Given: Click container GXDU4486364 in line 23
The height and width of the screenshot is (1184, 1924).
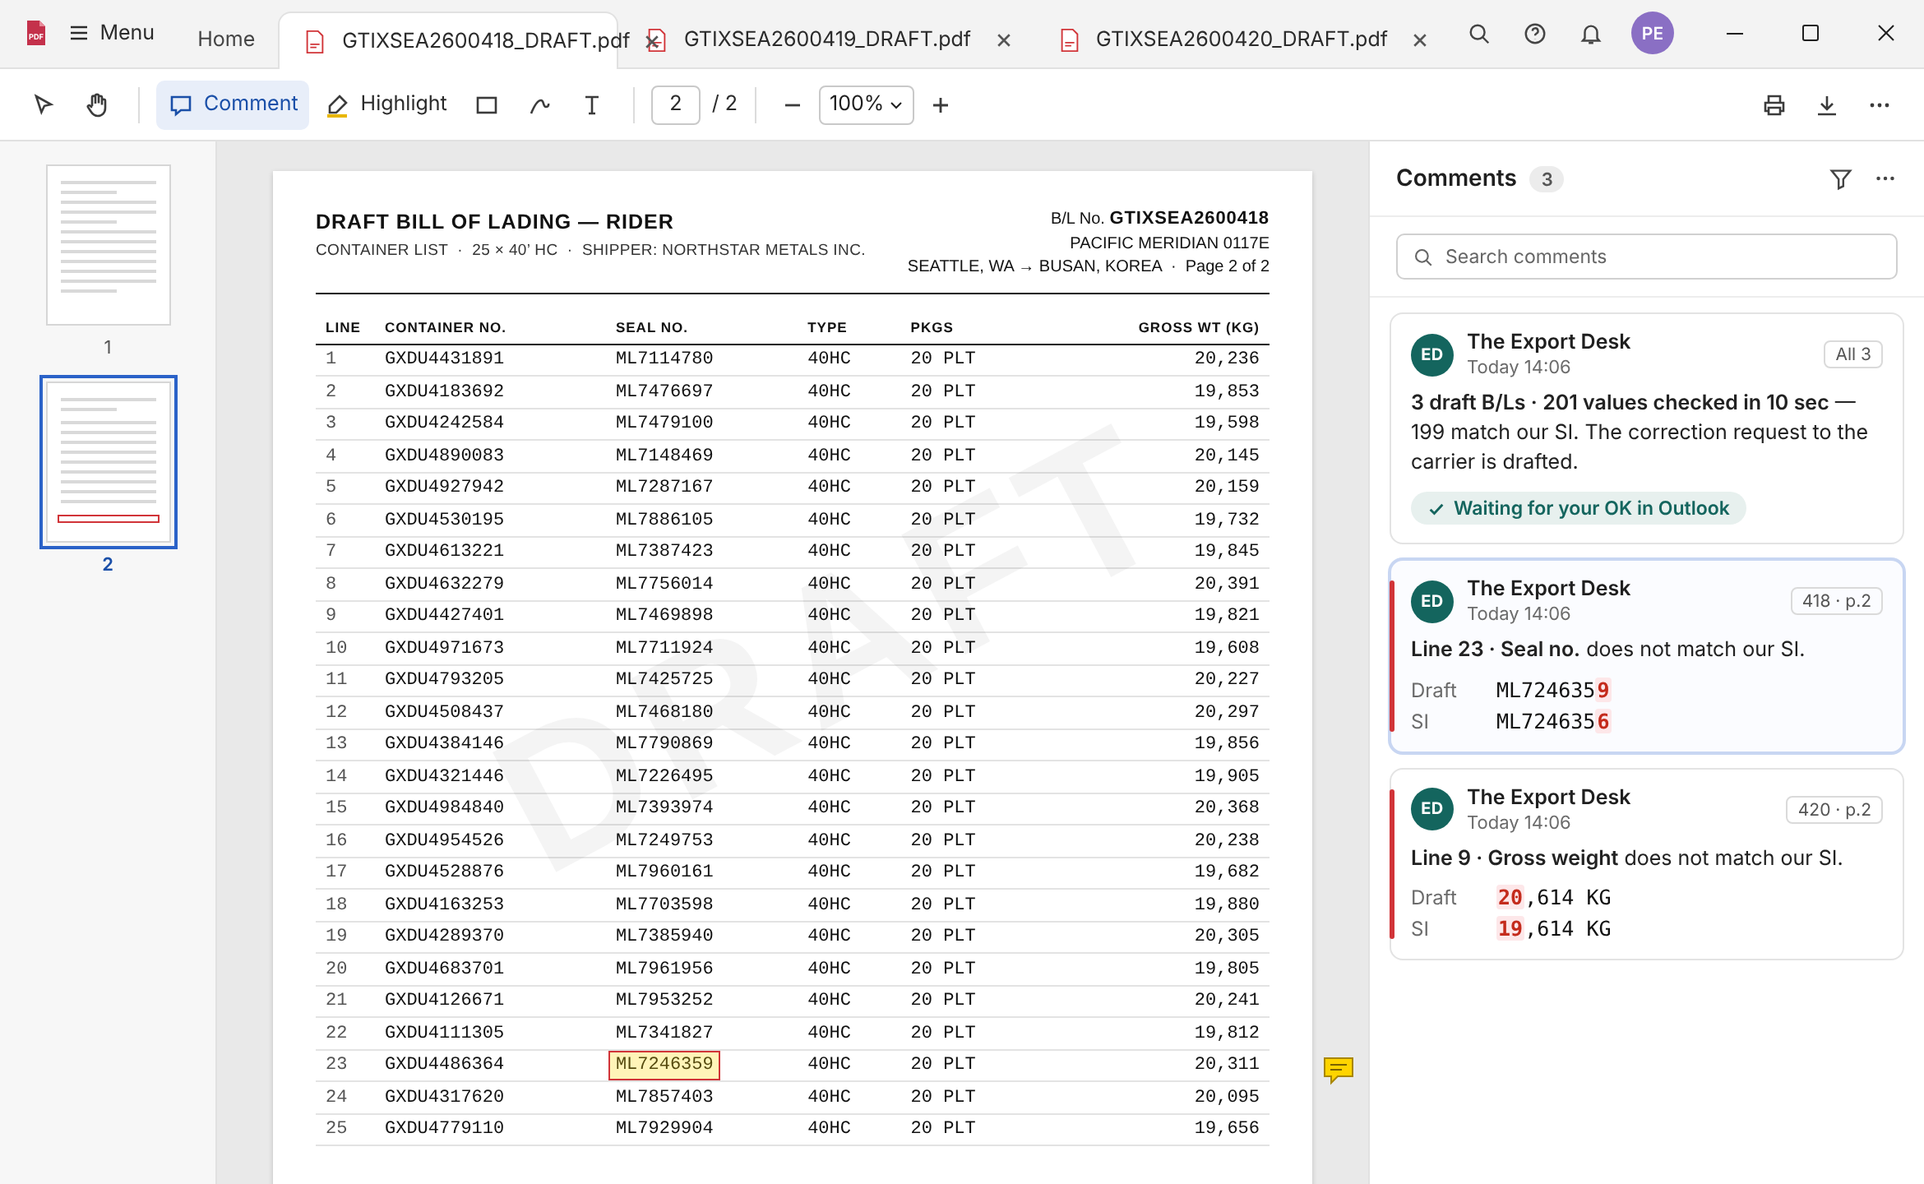Looking at the screenshot, I should [444, 1064].
